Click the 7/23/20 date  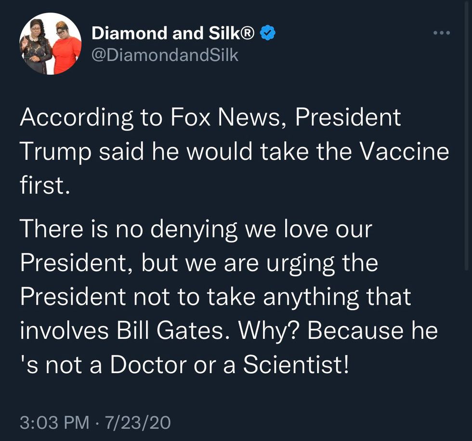coord(138,422)
